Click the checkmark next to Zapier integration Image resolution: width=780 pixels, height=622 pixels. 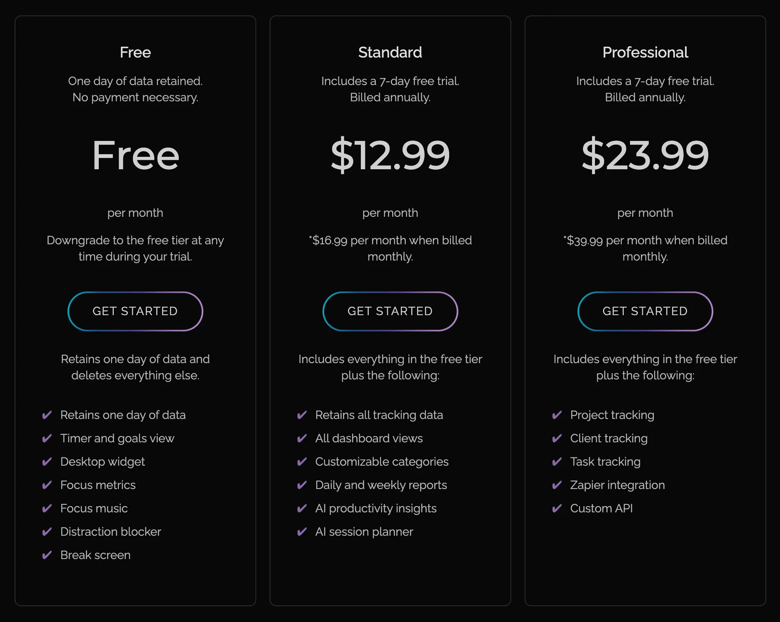point(557,485)
